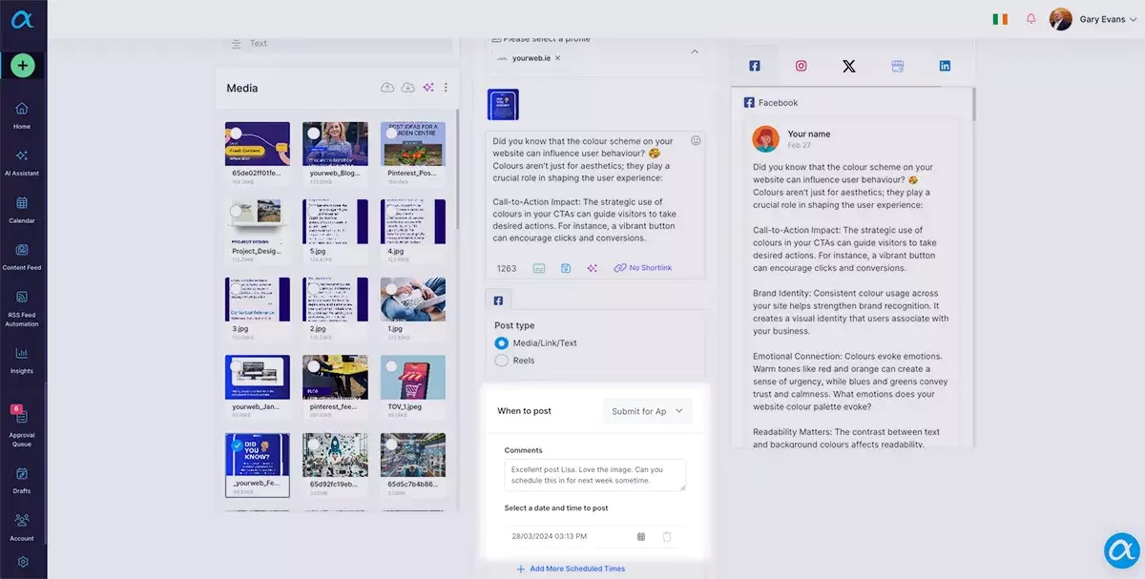The width and height of the screenshot is (1145, 579).
Task: Click the green plus create button in the sidebar
Action: (x=23, y=66)
